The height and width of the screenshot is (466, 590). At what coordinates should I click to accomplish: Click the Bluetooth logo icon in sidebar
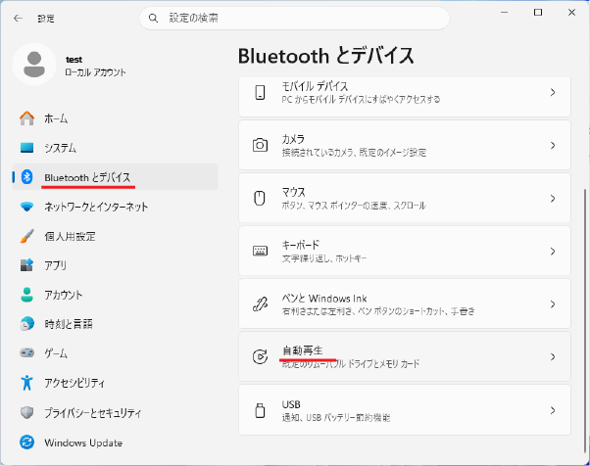coord(26,176)
